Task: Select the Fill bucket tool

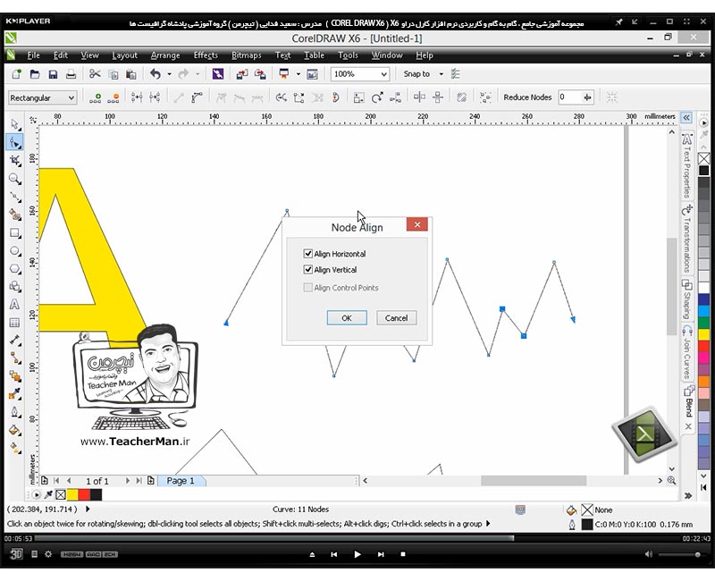Action: [x=14, y=430]
